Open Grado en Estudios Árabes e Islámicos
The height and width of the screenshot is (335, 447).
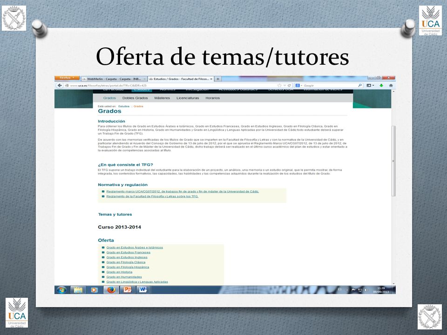(x=135, y=248)
